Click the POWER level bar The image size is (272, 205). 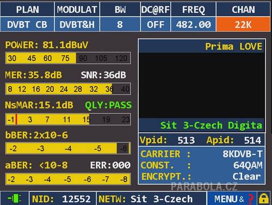[68, 58]
